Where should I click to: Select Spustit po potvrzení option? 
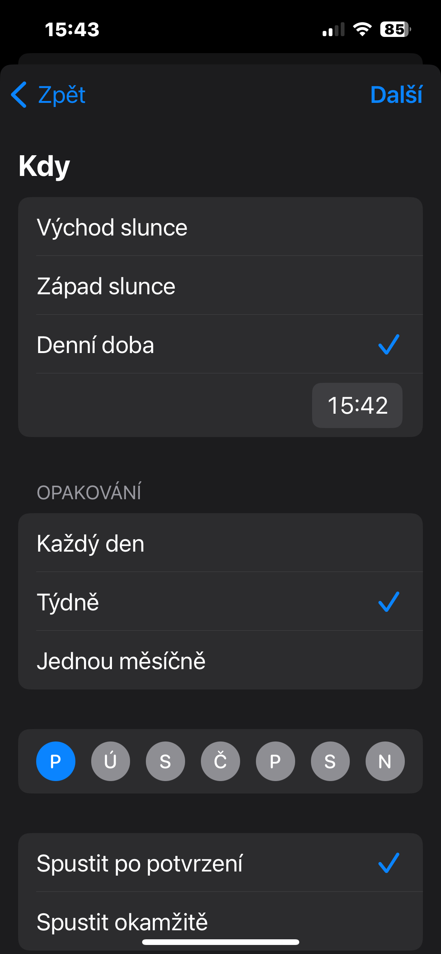pyautogui.click(x=220, y=863)
